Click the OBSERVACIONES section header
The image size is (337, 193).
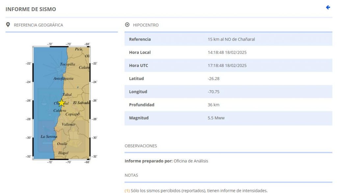(141, 146)
